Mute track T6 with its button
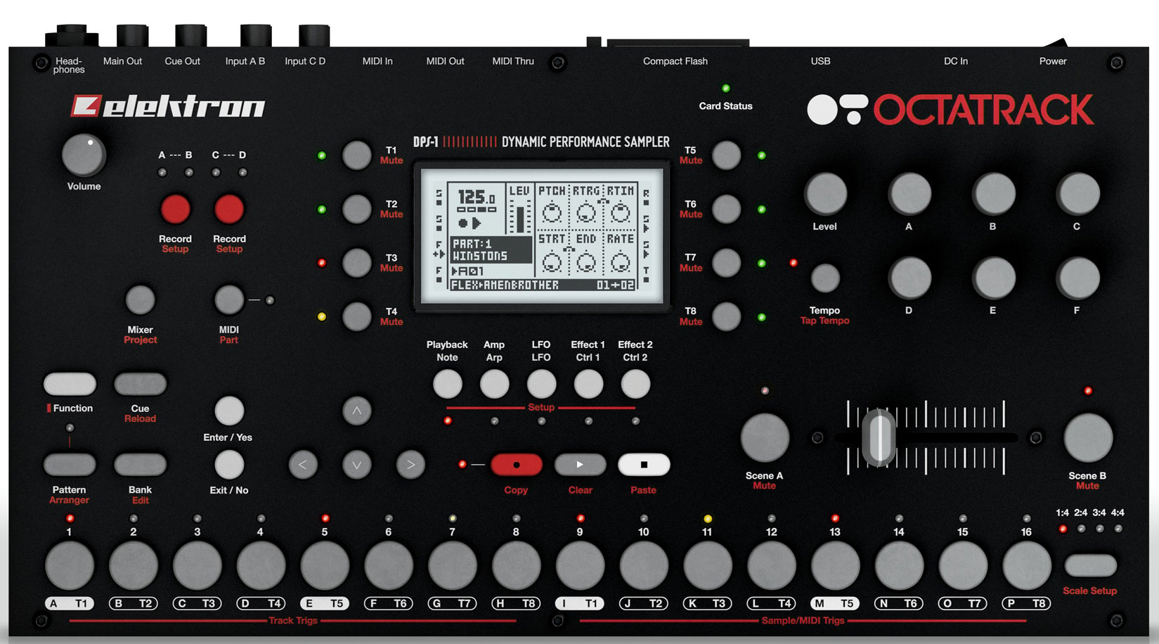The width and height of the screenshot is (1159, 644). pyautogui.click(x=727, y=210)
